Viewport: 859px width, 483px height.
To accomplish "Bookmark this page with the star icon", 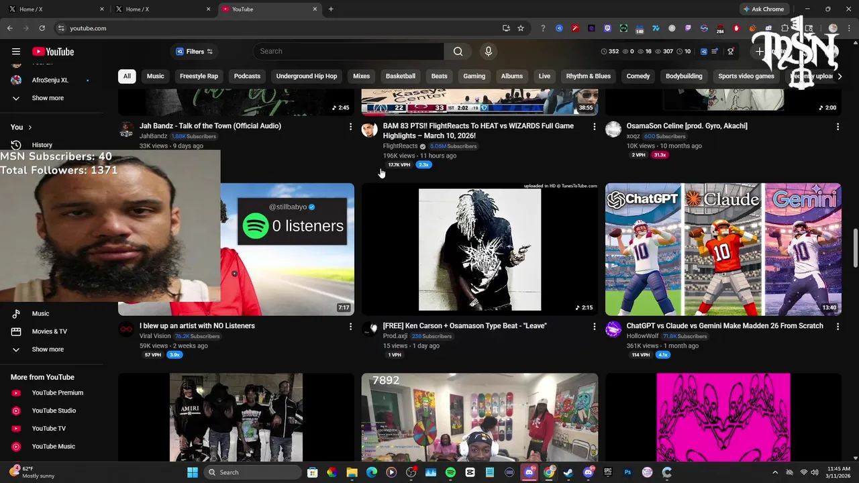I will [x=520, y=28].
